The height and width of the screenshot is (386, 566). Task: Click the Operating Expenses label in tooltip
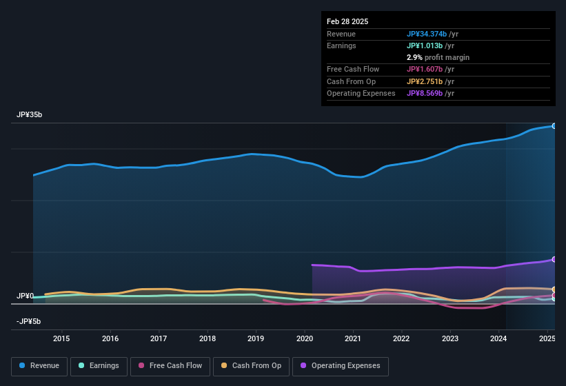[361, 93]
